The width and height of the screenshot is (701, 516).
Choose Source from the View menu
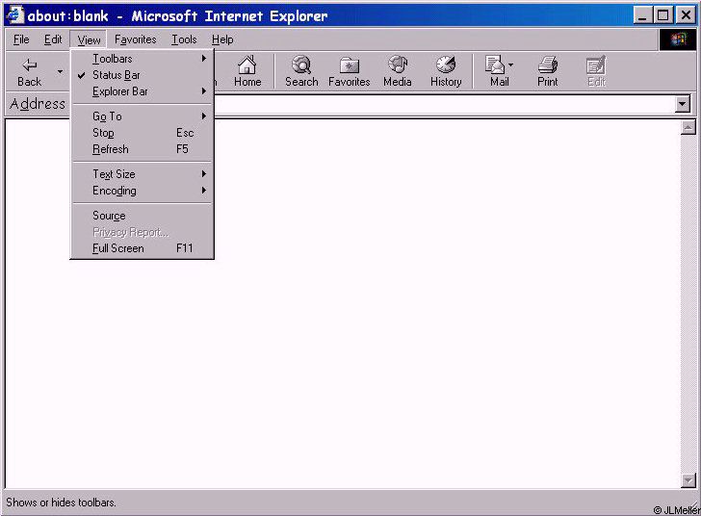pyautogui.click(x=143, y=216)
